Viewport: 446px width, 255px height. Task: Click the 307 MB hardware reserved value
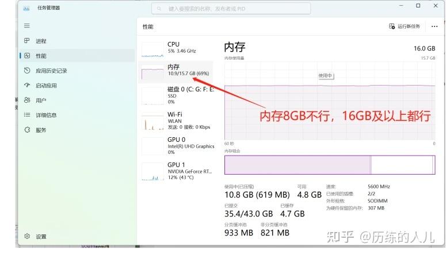coord(376,208)
